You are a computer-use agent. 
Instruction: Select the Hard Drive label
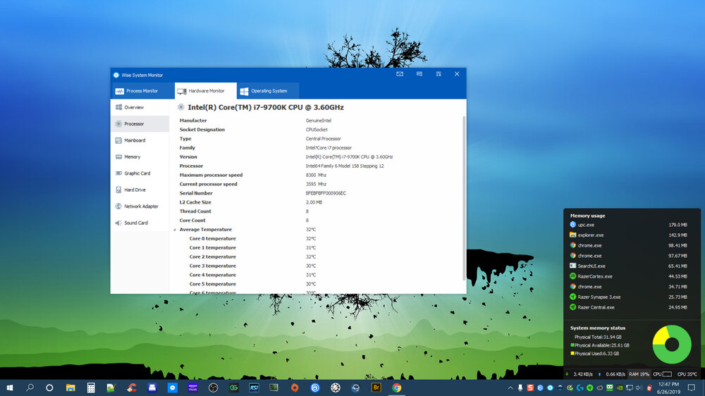[x=135, y=190]
